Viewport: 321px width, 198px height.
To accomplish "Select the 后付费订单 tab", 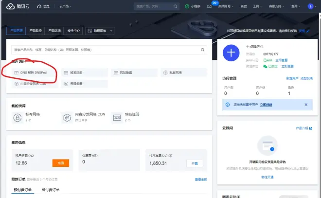I will click(x=51, y=190).
